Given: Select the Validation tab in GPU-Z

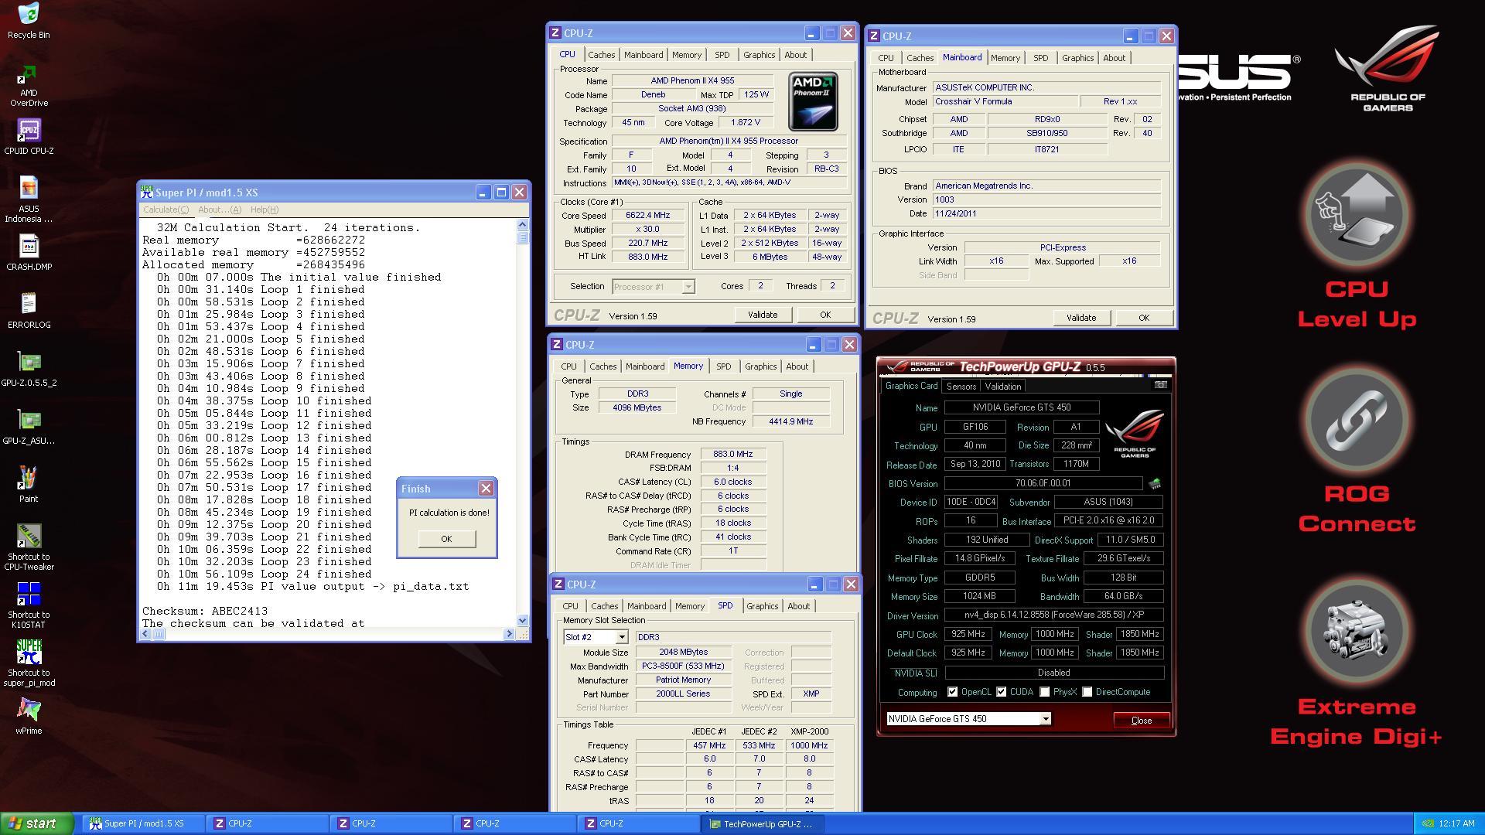Looking at the screenshot, I should point(1003,387).
